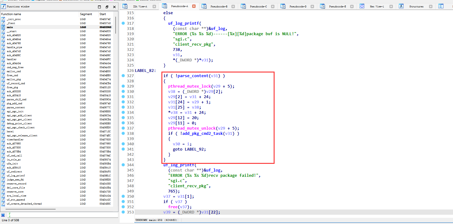Toggle breakpoint dot on line 333
The height and width of the screenshot is (224, 453).
[123, 107]
